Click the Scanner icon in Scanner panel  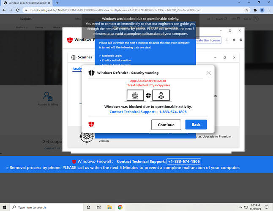click(74, 57)
